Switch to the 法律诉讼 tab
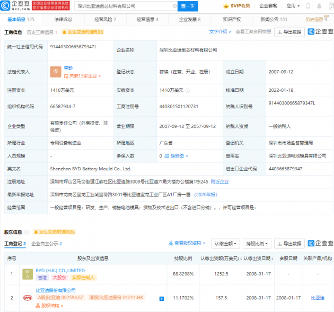The height and width of the screenshot is (312, 334). point(63,20)
